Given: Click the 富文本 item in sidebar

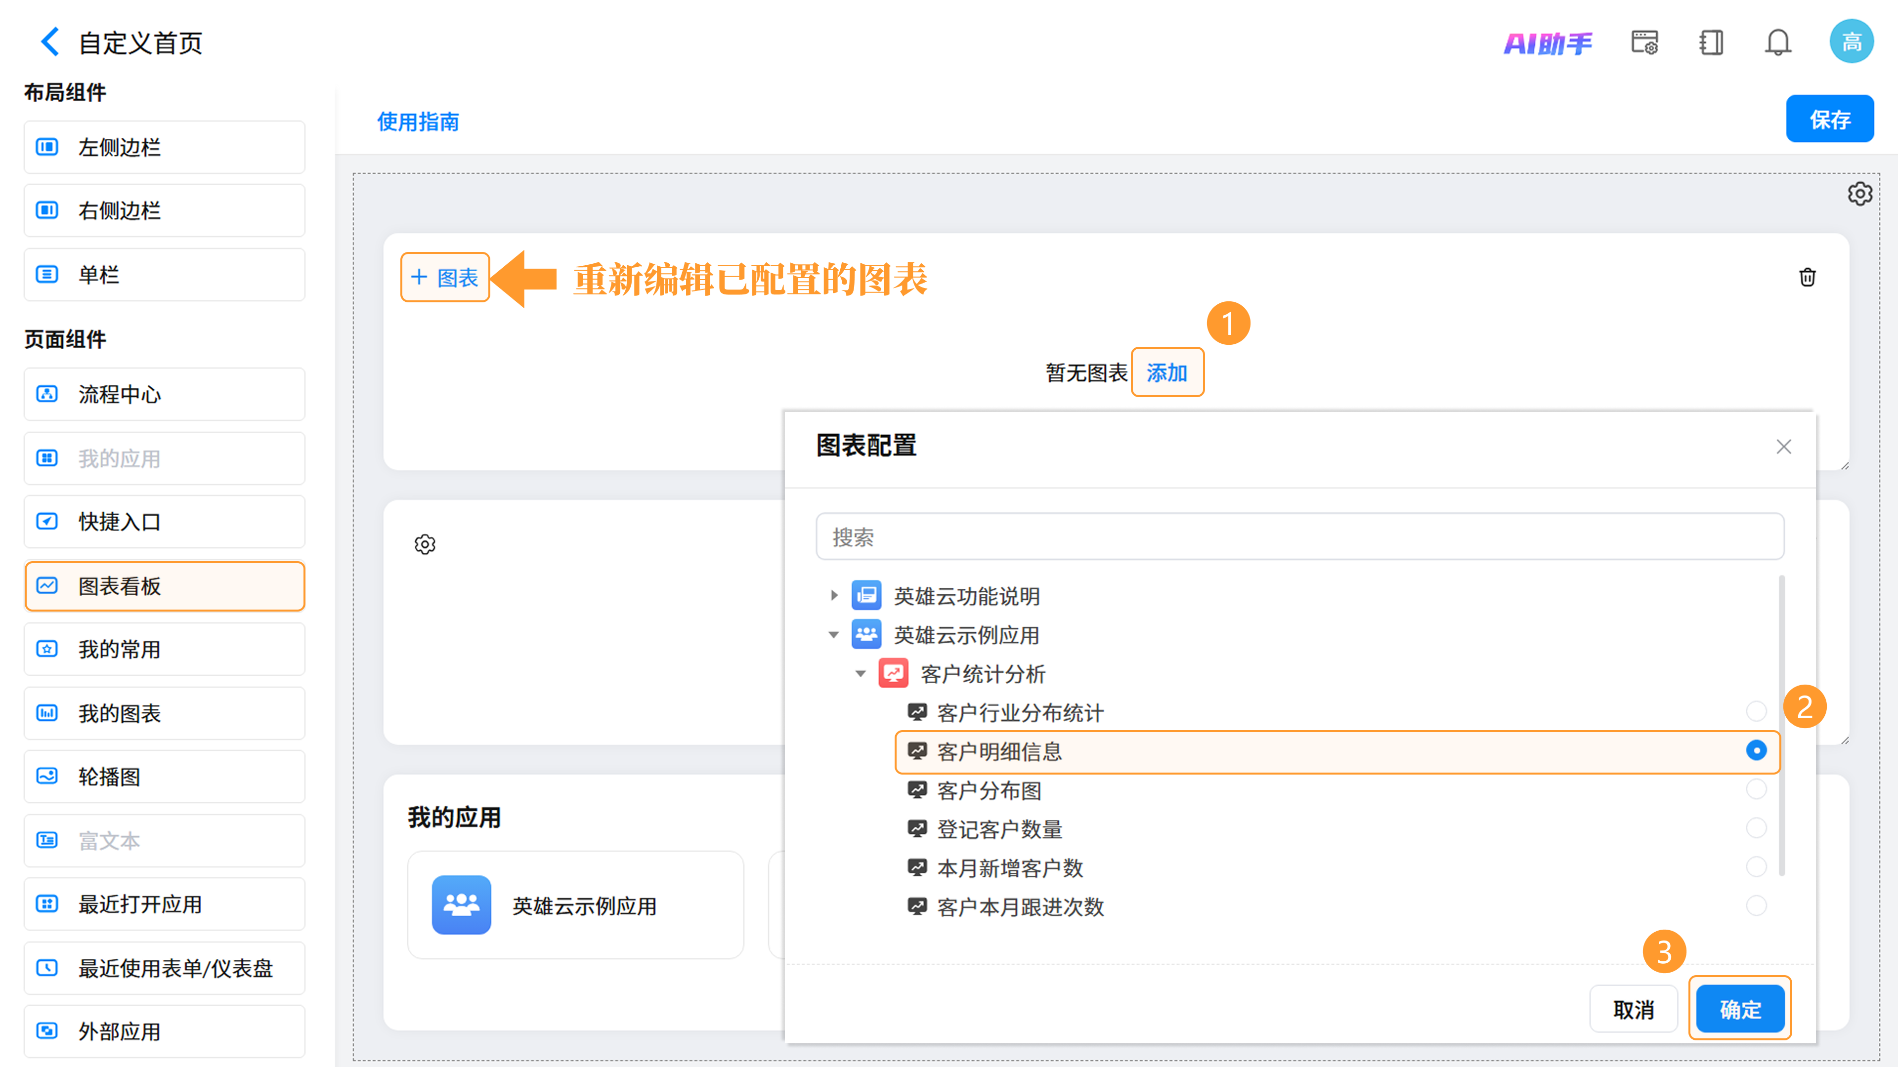Looking at the screenshot, I should (164, 840).
